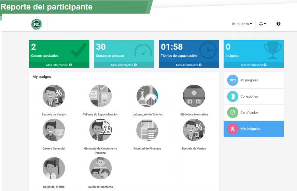Image resolution: width=297 pixels, height=191 pixels.
Task: Open Certificados in the sidebar
Action: coord(254,112)
